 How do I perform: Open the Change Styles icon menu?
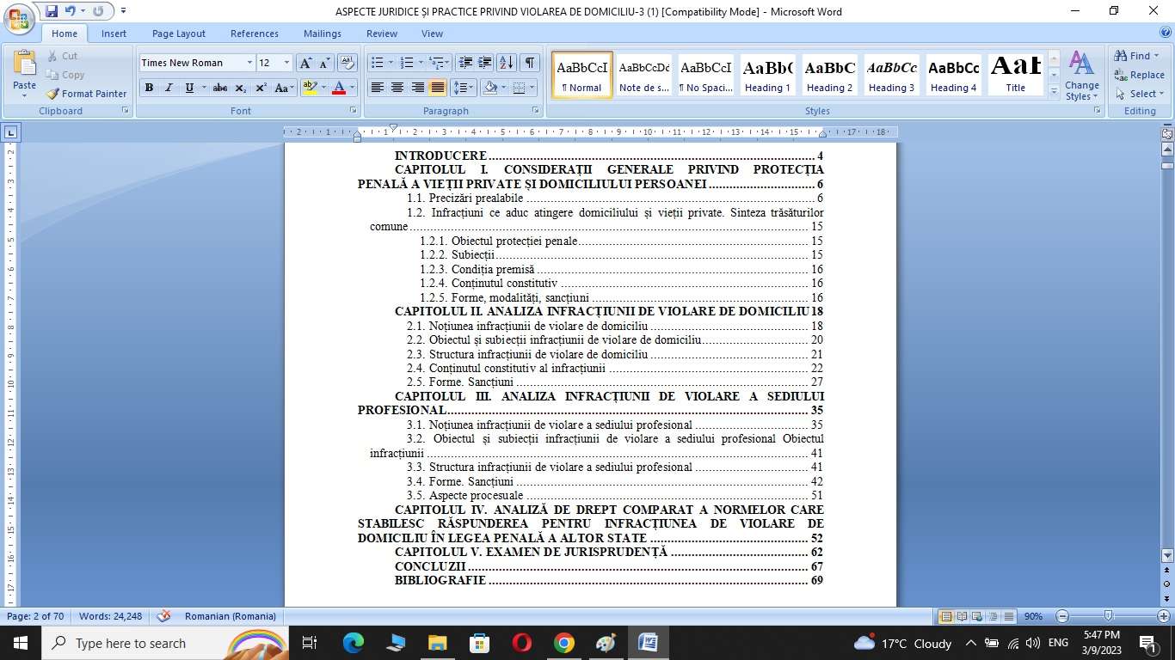tap(1081, 75)
